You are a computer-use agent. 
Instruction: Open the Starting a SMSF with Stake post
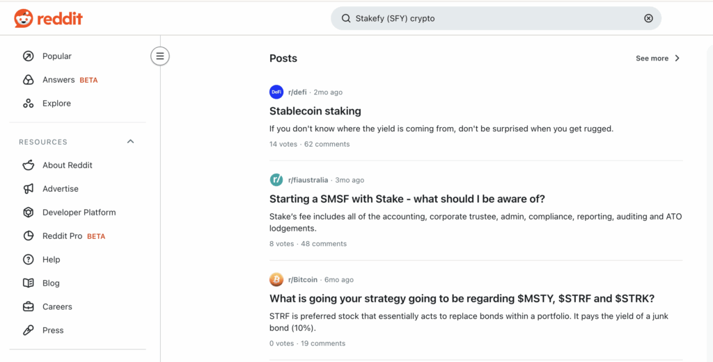(x=407, y=199)
